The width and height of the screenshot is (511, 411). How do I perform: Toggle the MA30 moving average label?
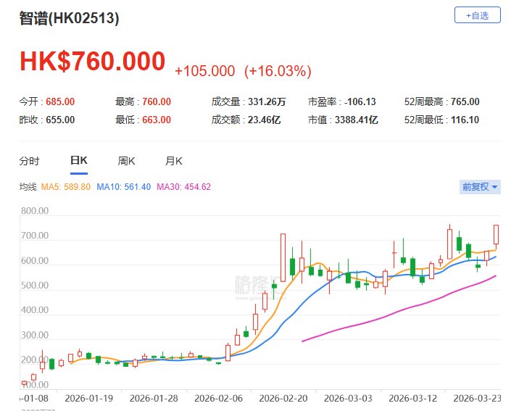(x=186, y=187)
